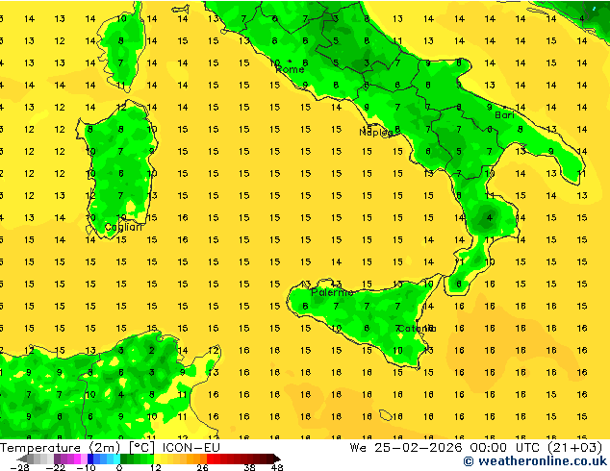Click the dark right arrow tip of color scale

pyautogui.click(x=276, y=459)
